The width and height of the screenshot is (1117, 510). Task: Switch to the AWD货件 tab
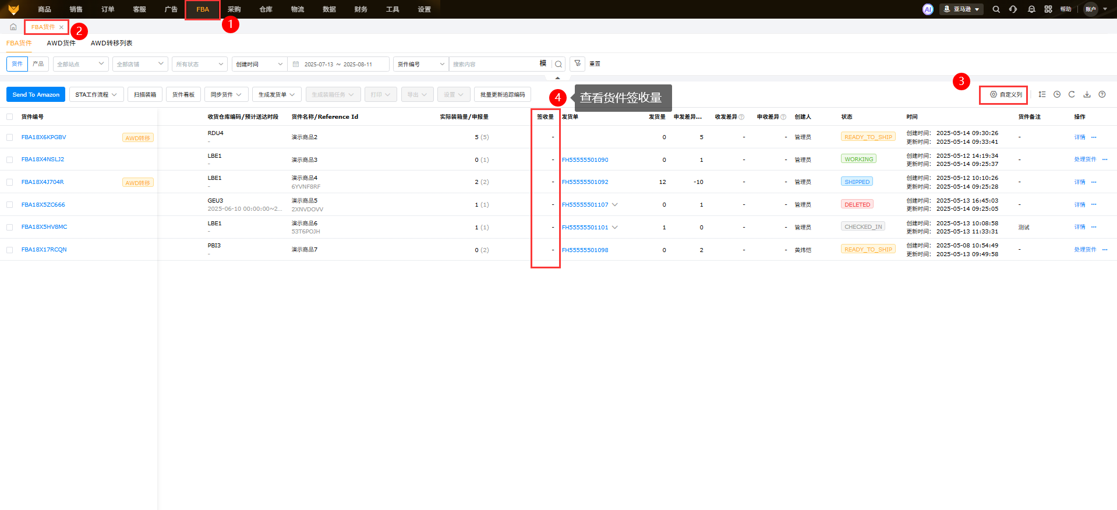pos(61,43)
